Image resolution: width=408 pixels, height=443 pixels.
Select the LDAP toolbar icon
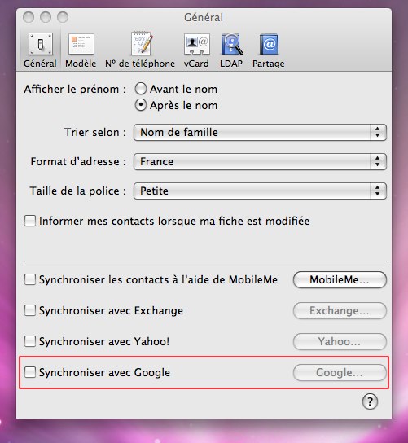tap(231, 44)
